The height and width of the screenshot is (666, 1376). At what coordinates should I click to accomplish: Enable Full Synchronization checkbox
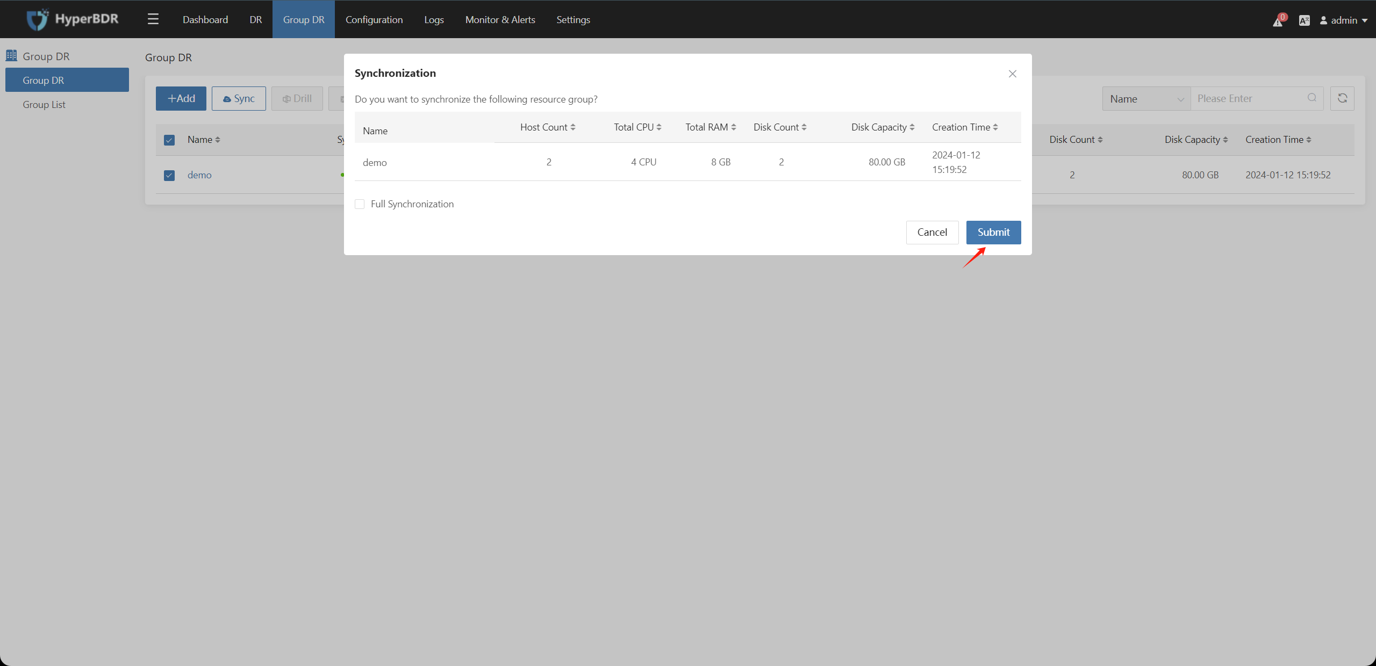(x=360, y=204)
